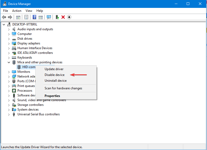Select the Keyboards tree item
The image size is (207, 150).
coord(25,58)
